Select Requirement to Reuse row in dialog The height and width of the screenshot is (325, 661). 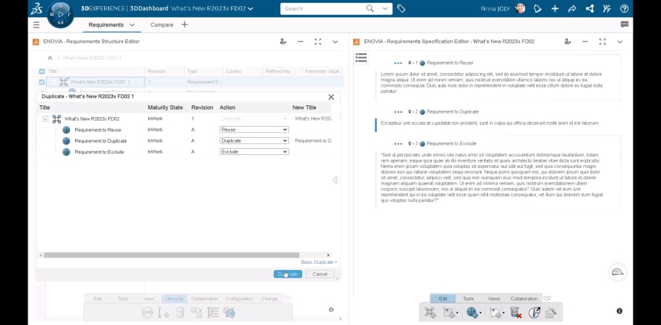coord(184,130)
